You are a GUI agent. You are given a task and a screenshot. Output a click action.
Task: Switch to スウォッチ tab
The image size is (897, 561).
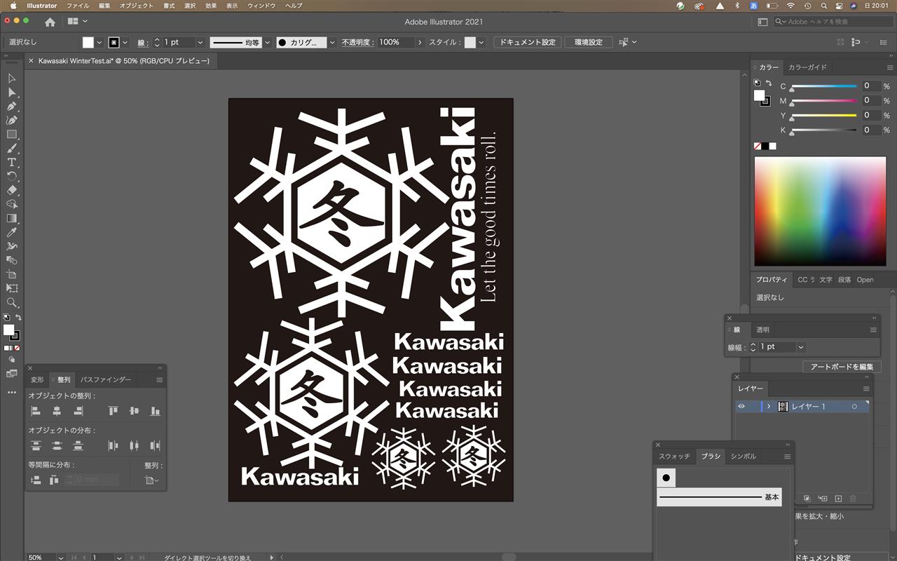coord(674,457)
